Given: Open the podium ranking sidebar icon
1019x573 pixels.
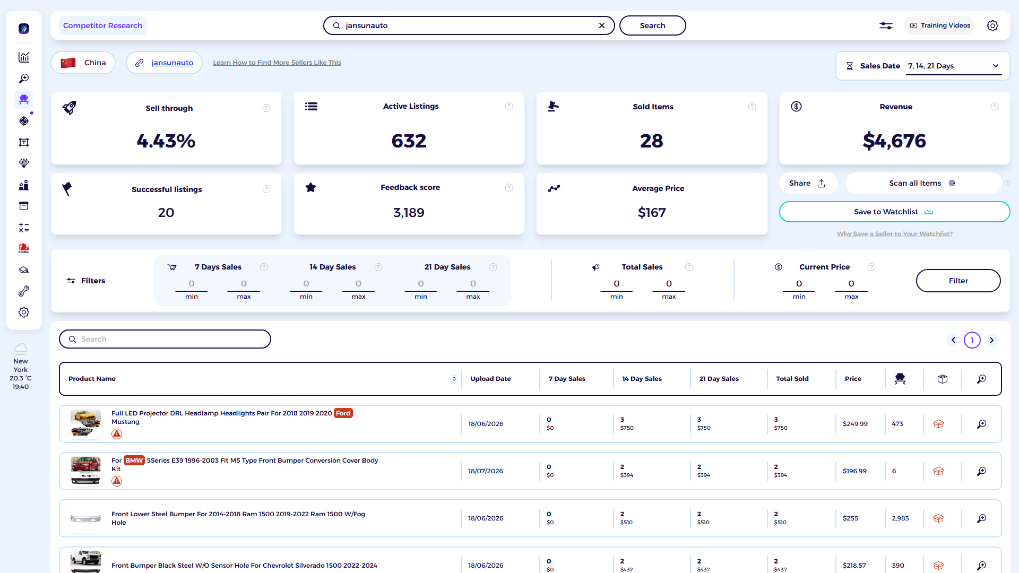Looking at the screenshot, I should 24,185.
